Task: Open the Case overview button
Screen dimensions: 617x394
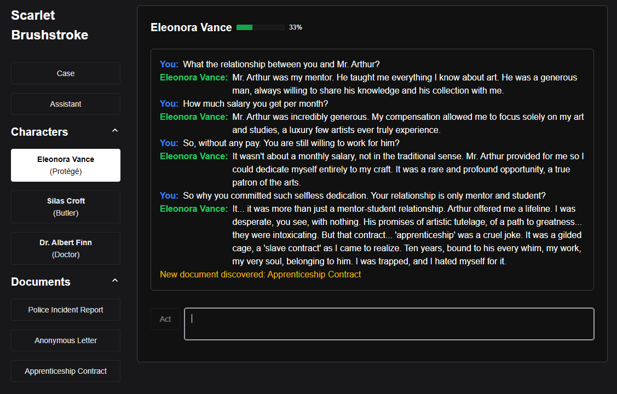Action: 66,73
